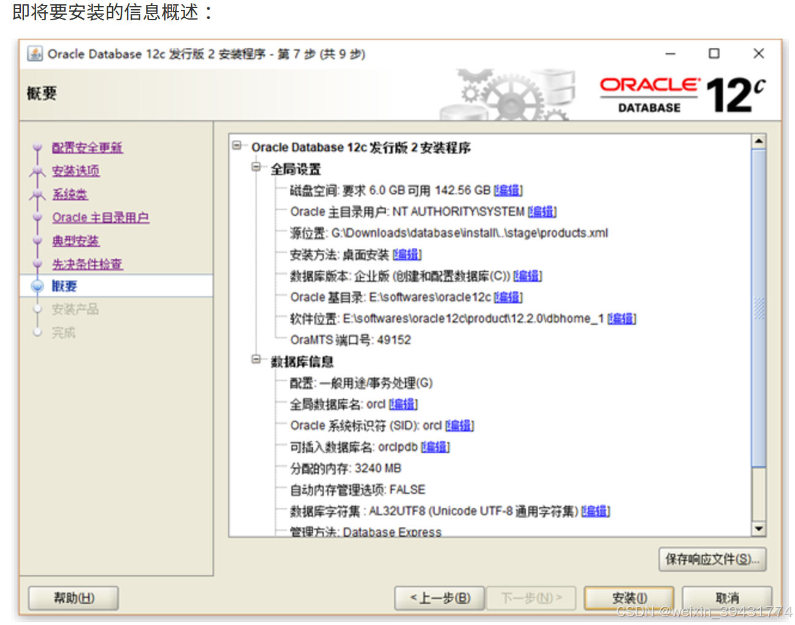The width and height of the screenshot is (795, 625).
Task: Edit the Oracle 系统标识符 (SID)
Action: coord(459,425)
